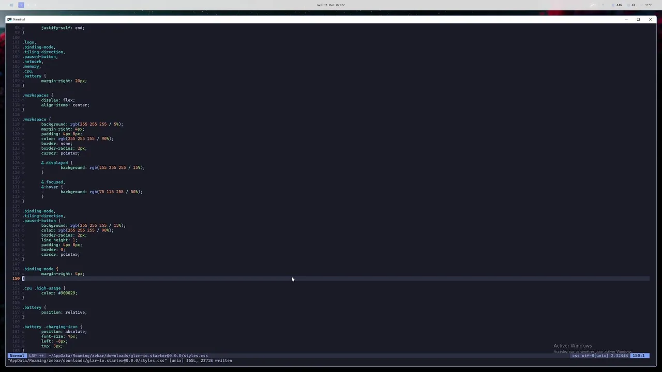Click the 'position: absolute;' declaration
This screenshot has height=372, width=662.
64,332
